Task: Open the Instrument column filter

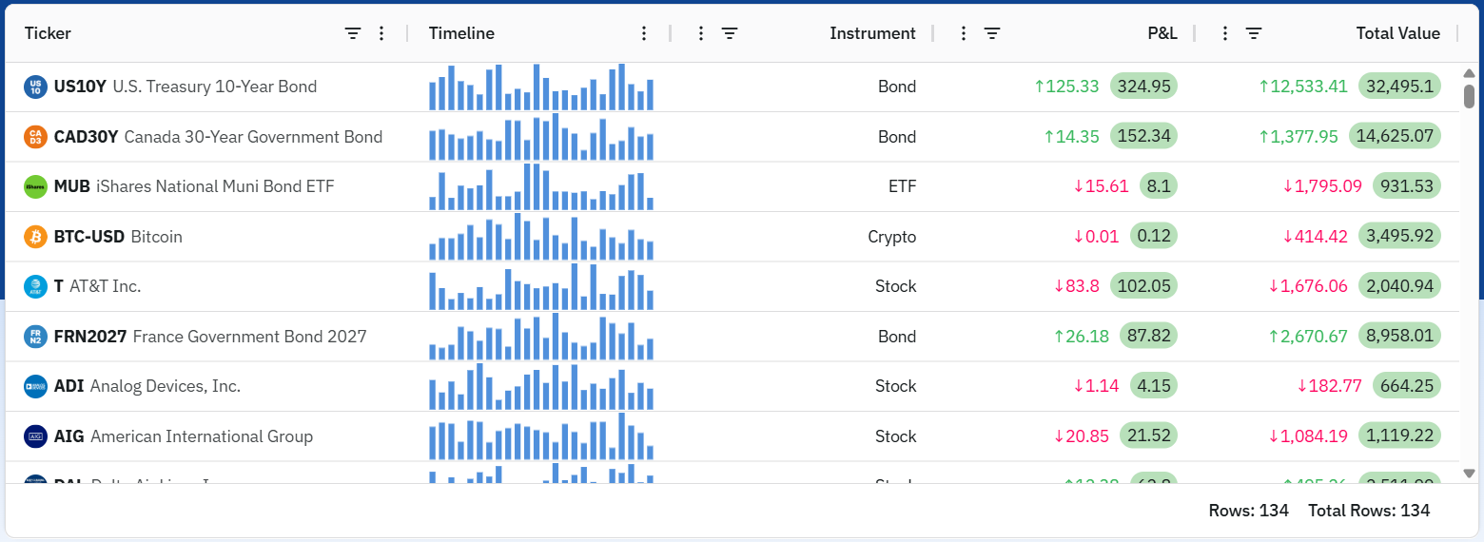Action: point(730,33)
